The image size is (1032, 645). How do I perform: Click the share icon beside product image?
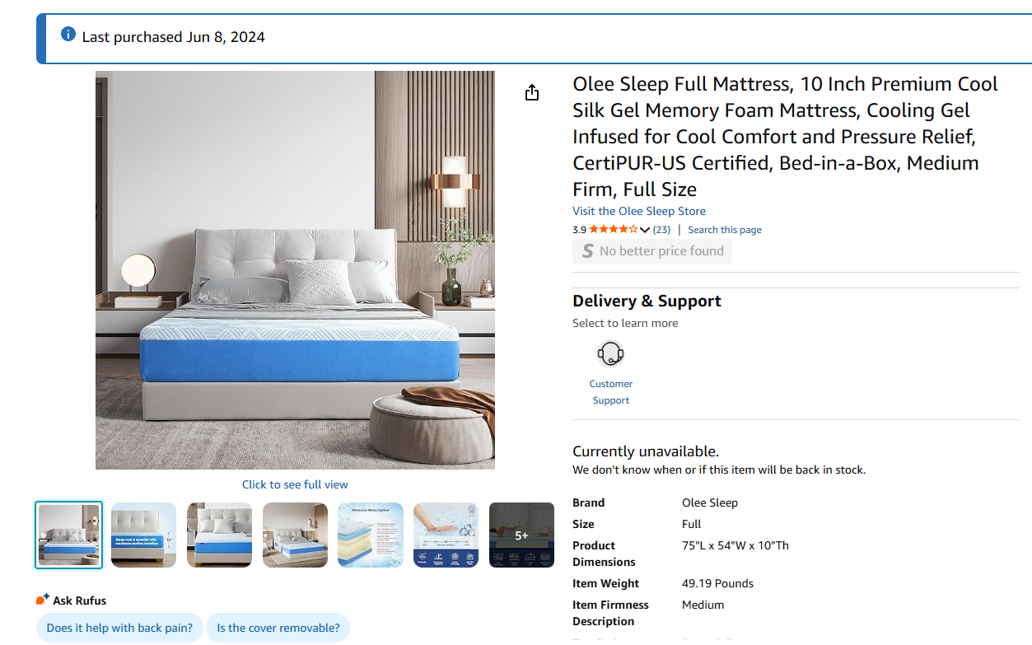532,92
